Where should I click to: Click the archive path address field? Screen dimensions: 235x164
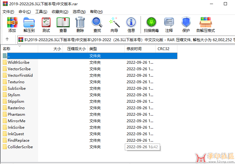[x=126, y=40]
